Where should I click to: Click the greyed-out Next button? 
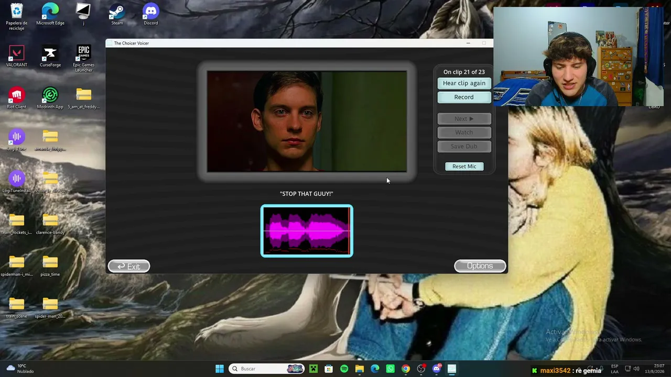(464, 119)
